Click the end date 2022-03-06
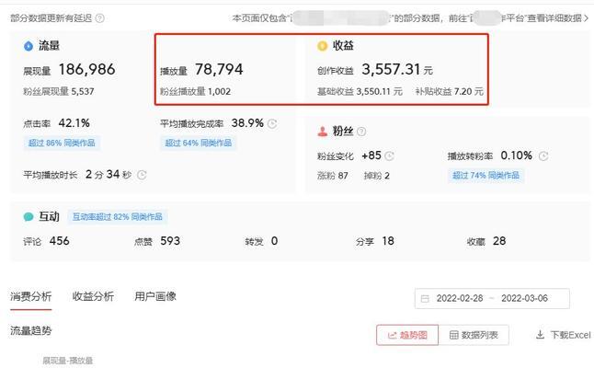Screen dimensions: 594x368 point(524,298)
